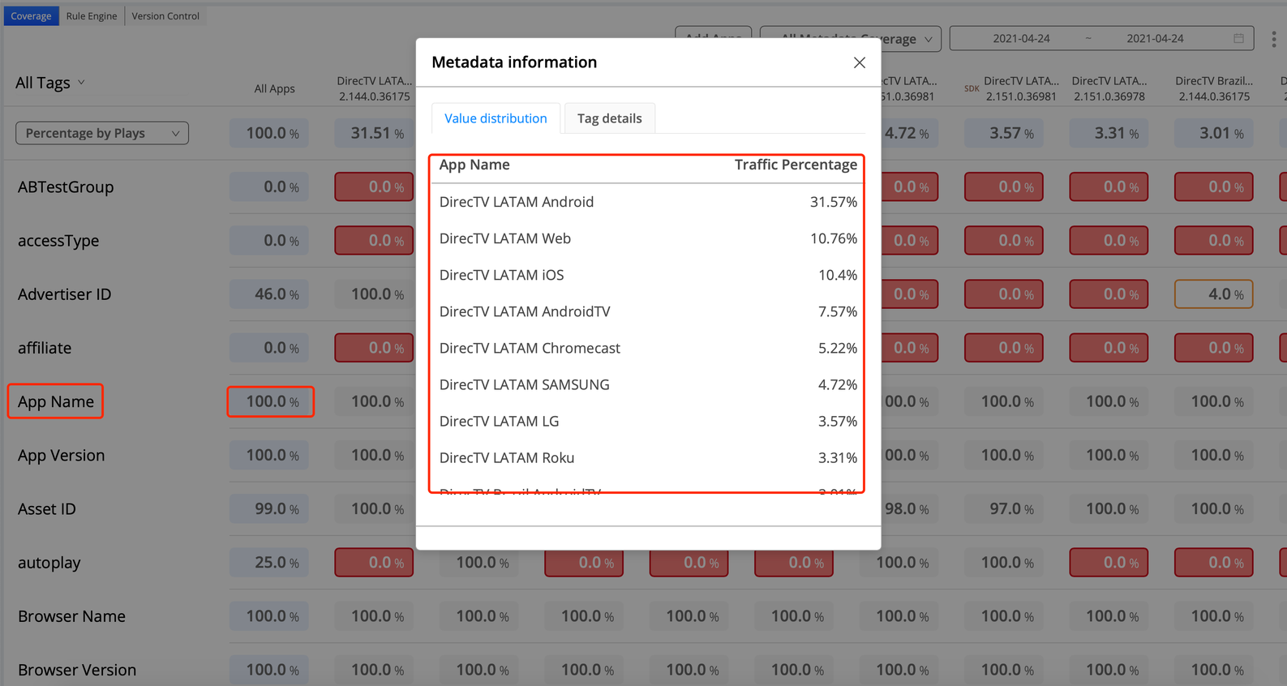Open the Advertiser ID tag label
The image size is (1287, 686).
[65, 294]
